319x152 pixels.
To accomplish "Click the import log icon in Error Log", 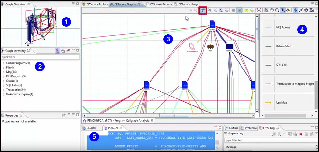I will coord(279,134).
